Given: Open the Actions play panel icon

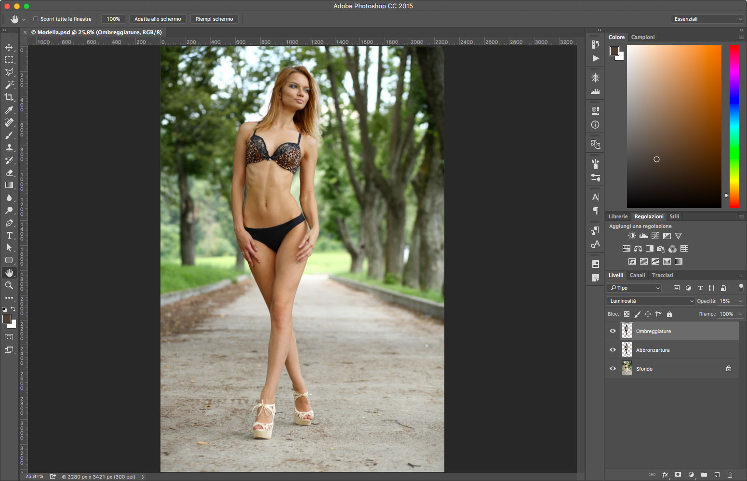Looking at the screenshot, I should (596, 58).
